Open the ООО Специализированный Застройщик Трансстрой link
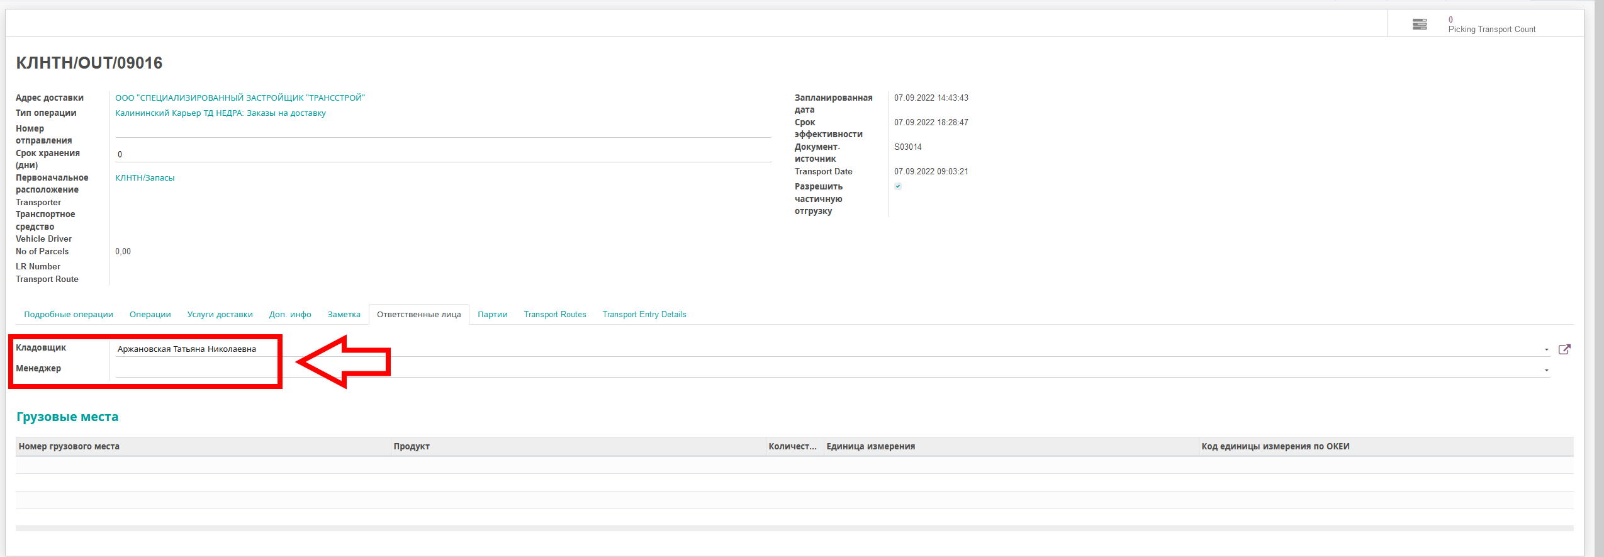The width and height of the screenshot is (1604, 557). pyautogui.click(x=240, y=98)
